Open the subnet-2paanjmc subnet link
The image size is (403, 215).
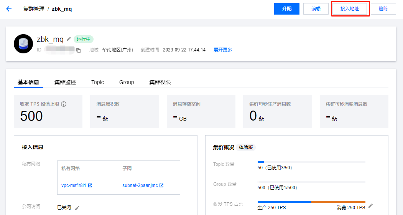[140, 185]
